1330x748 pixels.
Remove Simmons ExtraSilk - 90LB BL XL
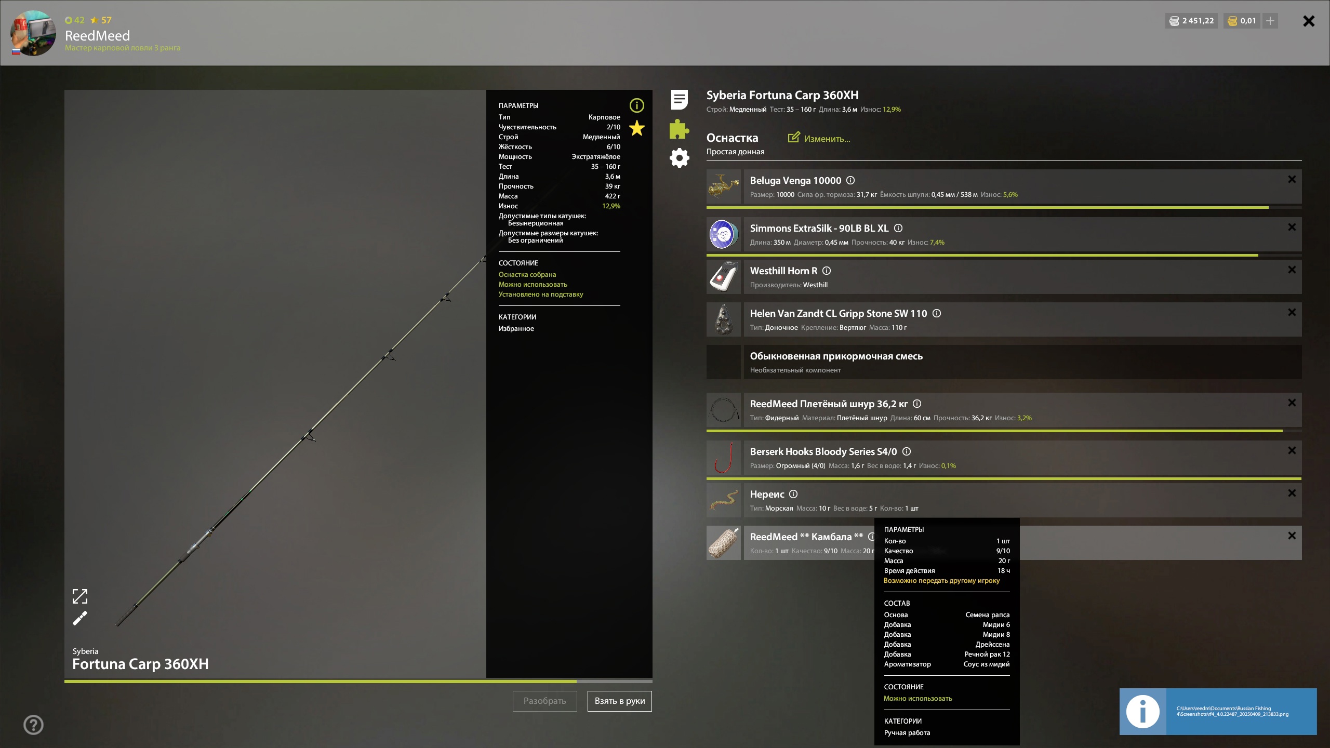click(1292, 227)
